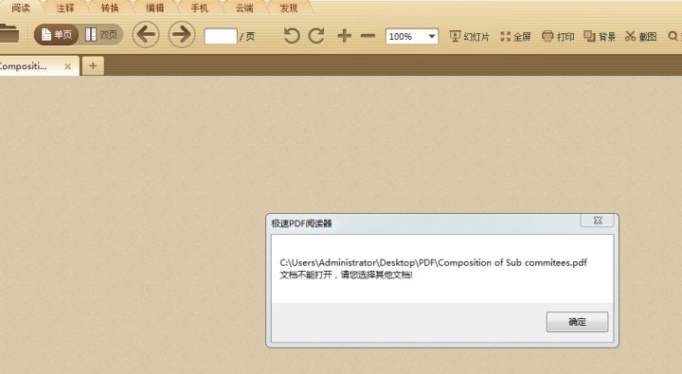Switch to double page view (双页)
This screenshot has height=374, width=682.
point(101,35)
